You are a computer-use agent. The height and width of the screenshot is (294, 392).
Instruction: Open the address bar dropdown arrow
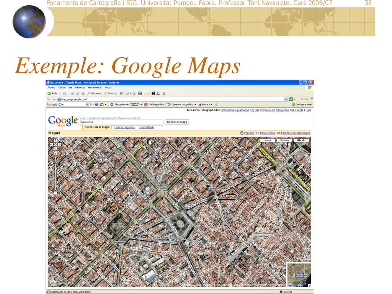(286, 99)
